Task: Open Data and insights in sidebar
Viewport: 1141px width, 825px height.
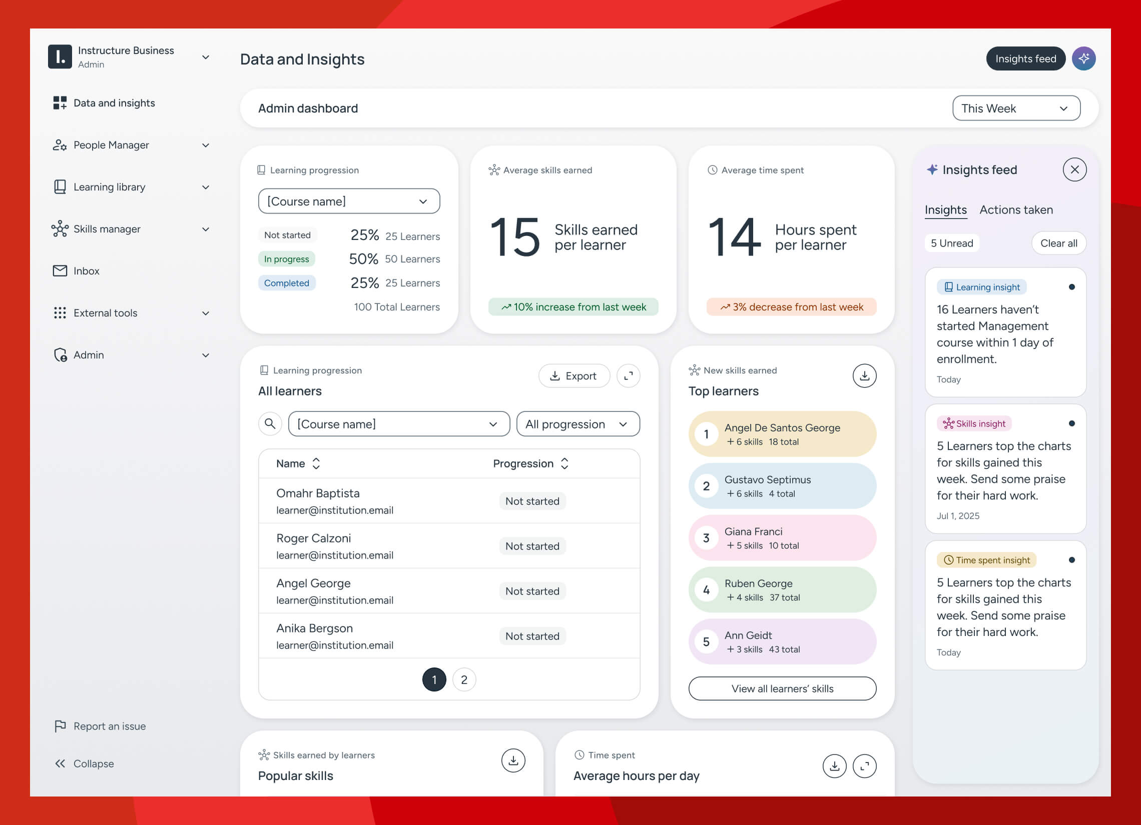Action: [x=114, y=103]
